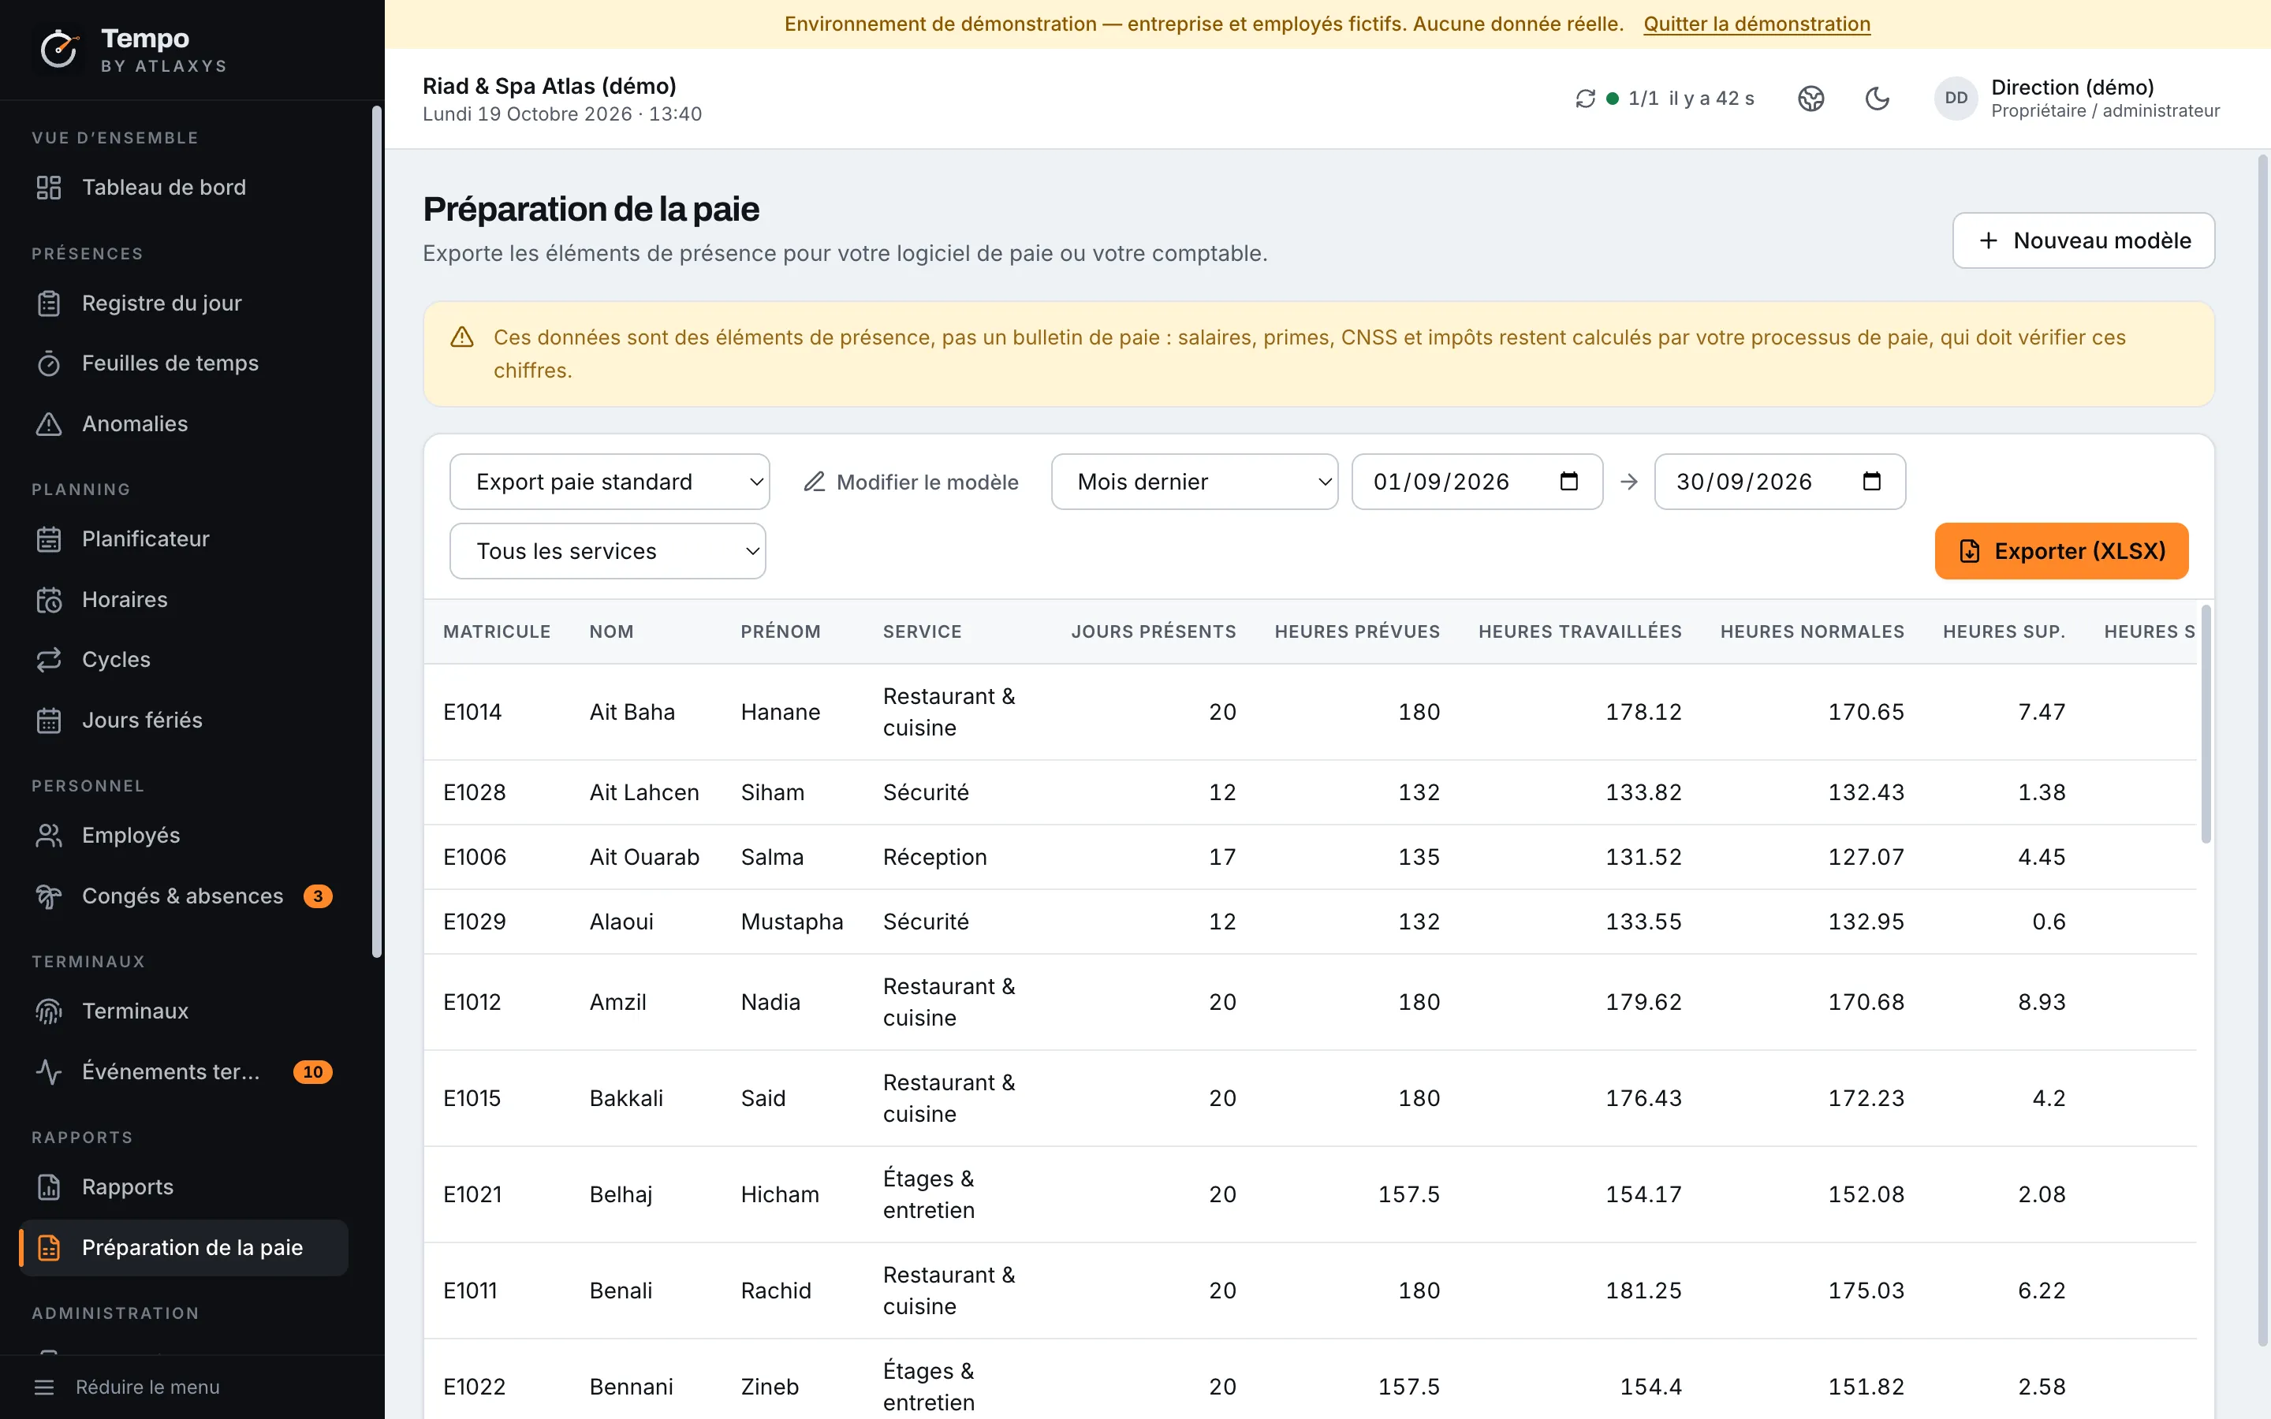
Task: Click the Employés people icon
Action: point(49,836)
